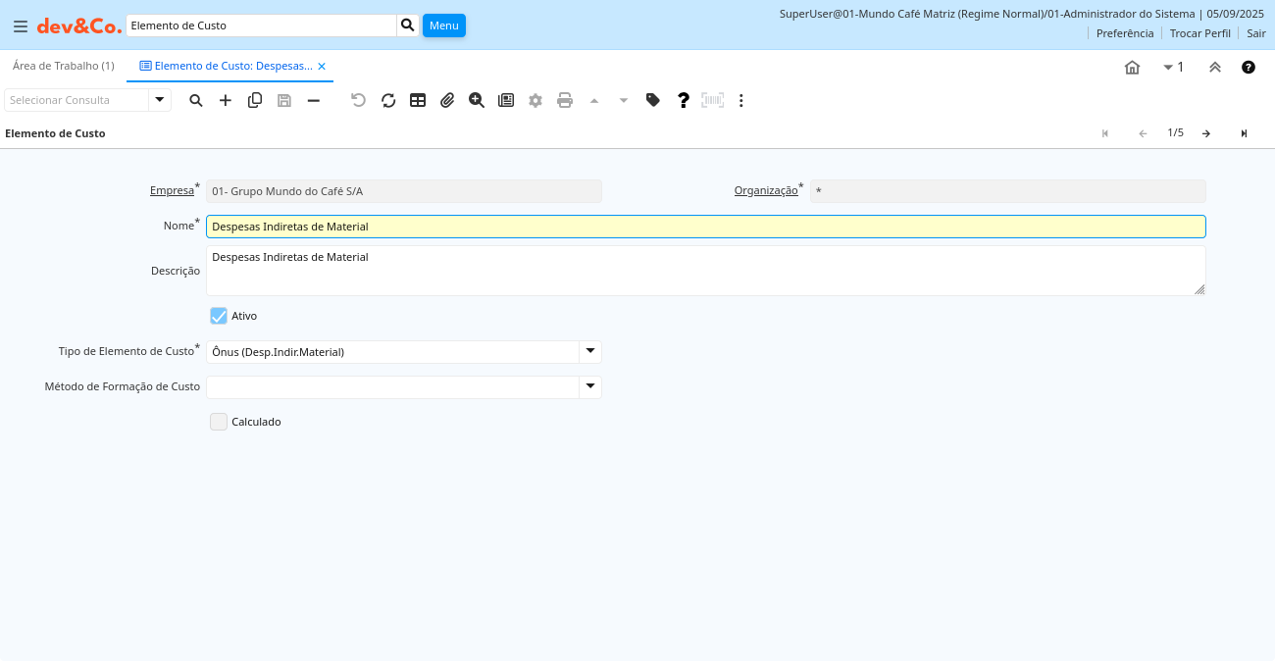Open the home icon at top right
The width and height of the screenshot is (1275, 661).
(1132, 67)
